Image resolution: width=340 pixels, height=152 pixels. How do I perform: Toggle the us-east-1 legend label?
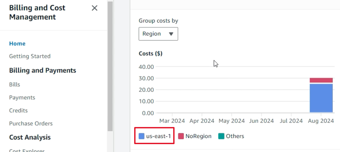point(159,136)
